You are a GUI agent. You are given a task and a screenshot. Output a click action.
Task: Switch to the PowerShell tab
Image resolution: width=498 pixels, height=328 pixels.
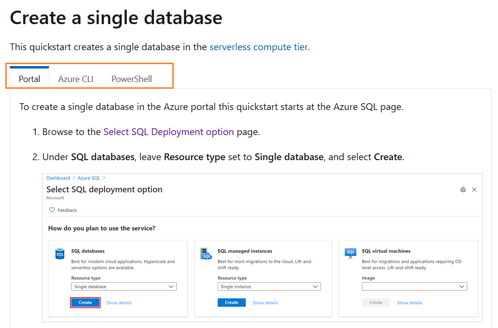131,79
